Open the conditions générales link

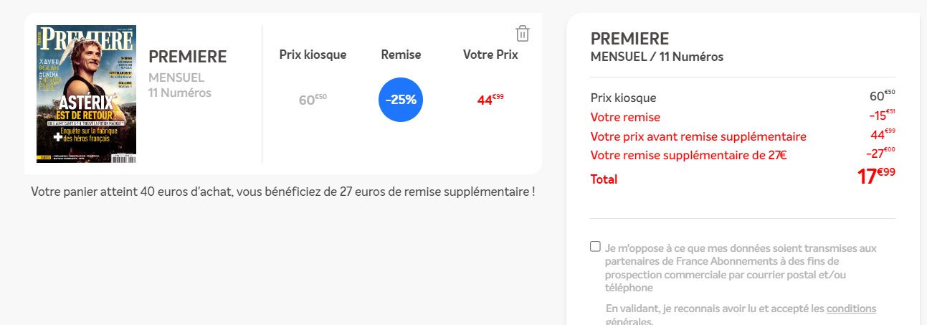tap(851, 308)
